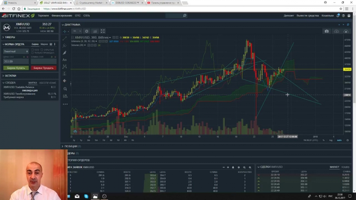Select the crosshair cursor tool
356x200 pixels.
(65, 31)
